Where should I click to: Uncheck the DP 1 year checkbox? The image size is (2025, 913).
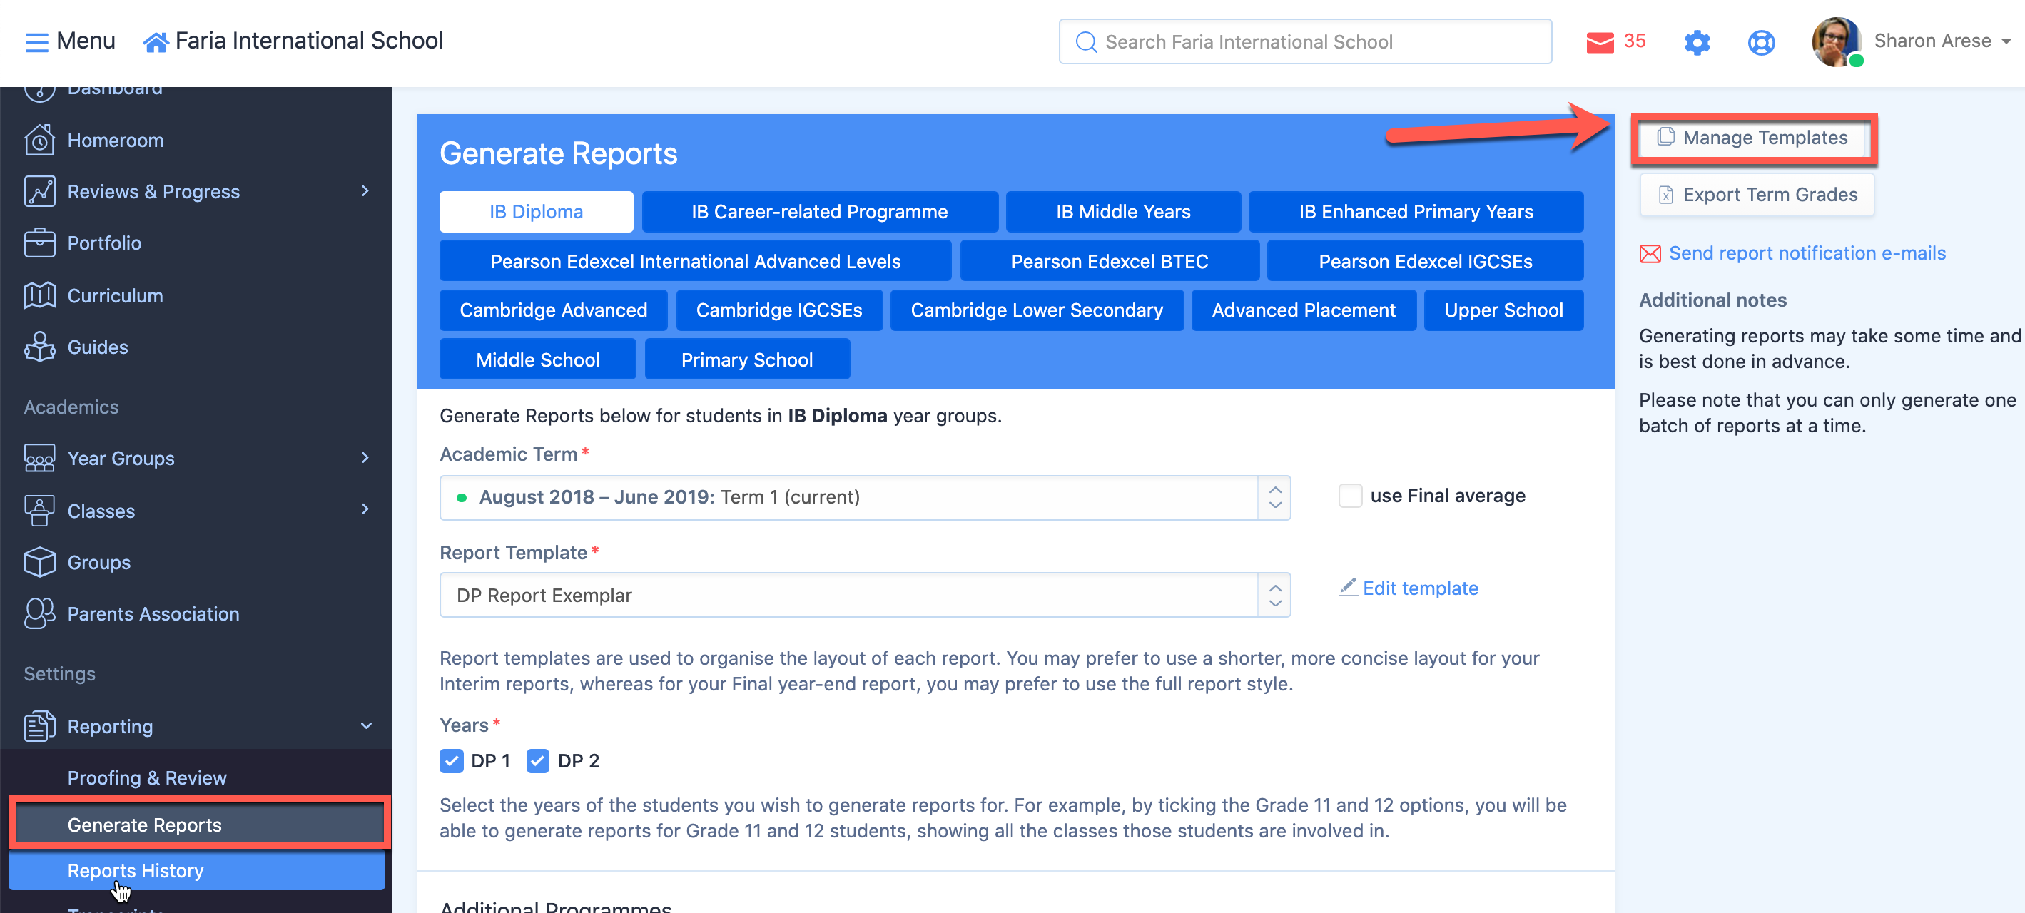pyautogui.click(x=451, y=760)
